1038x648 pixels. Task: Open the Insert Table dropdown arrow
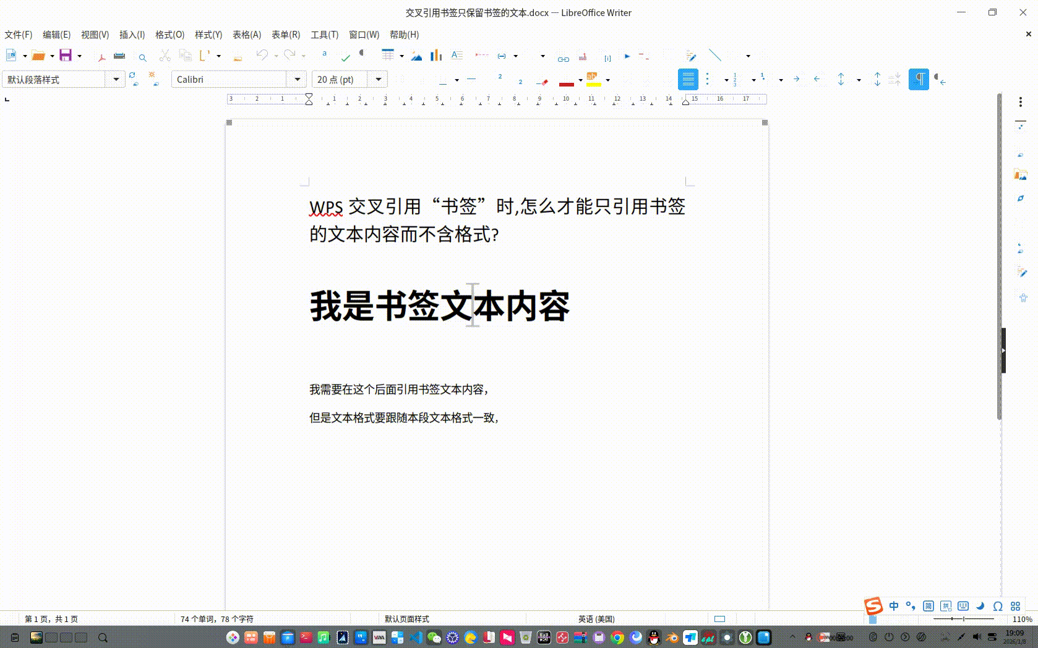[401, 56]
